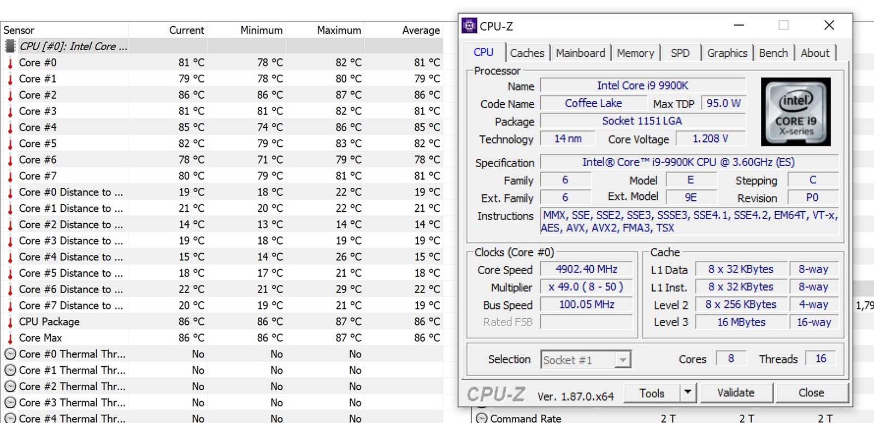Click the Specification field i9-9900K CPU
Screen dimensions: 874x423
(x=689, y=162)
